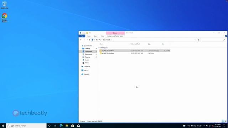Open Cortana from the taskbar
Screen dimensions: 228x128
click(x=49, y=126)
